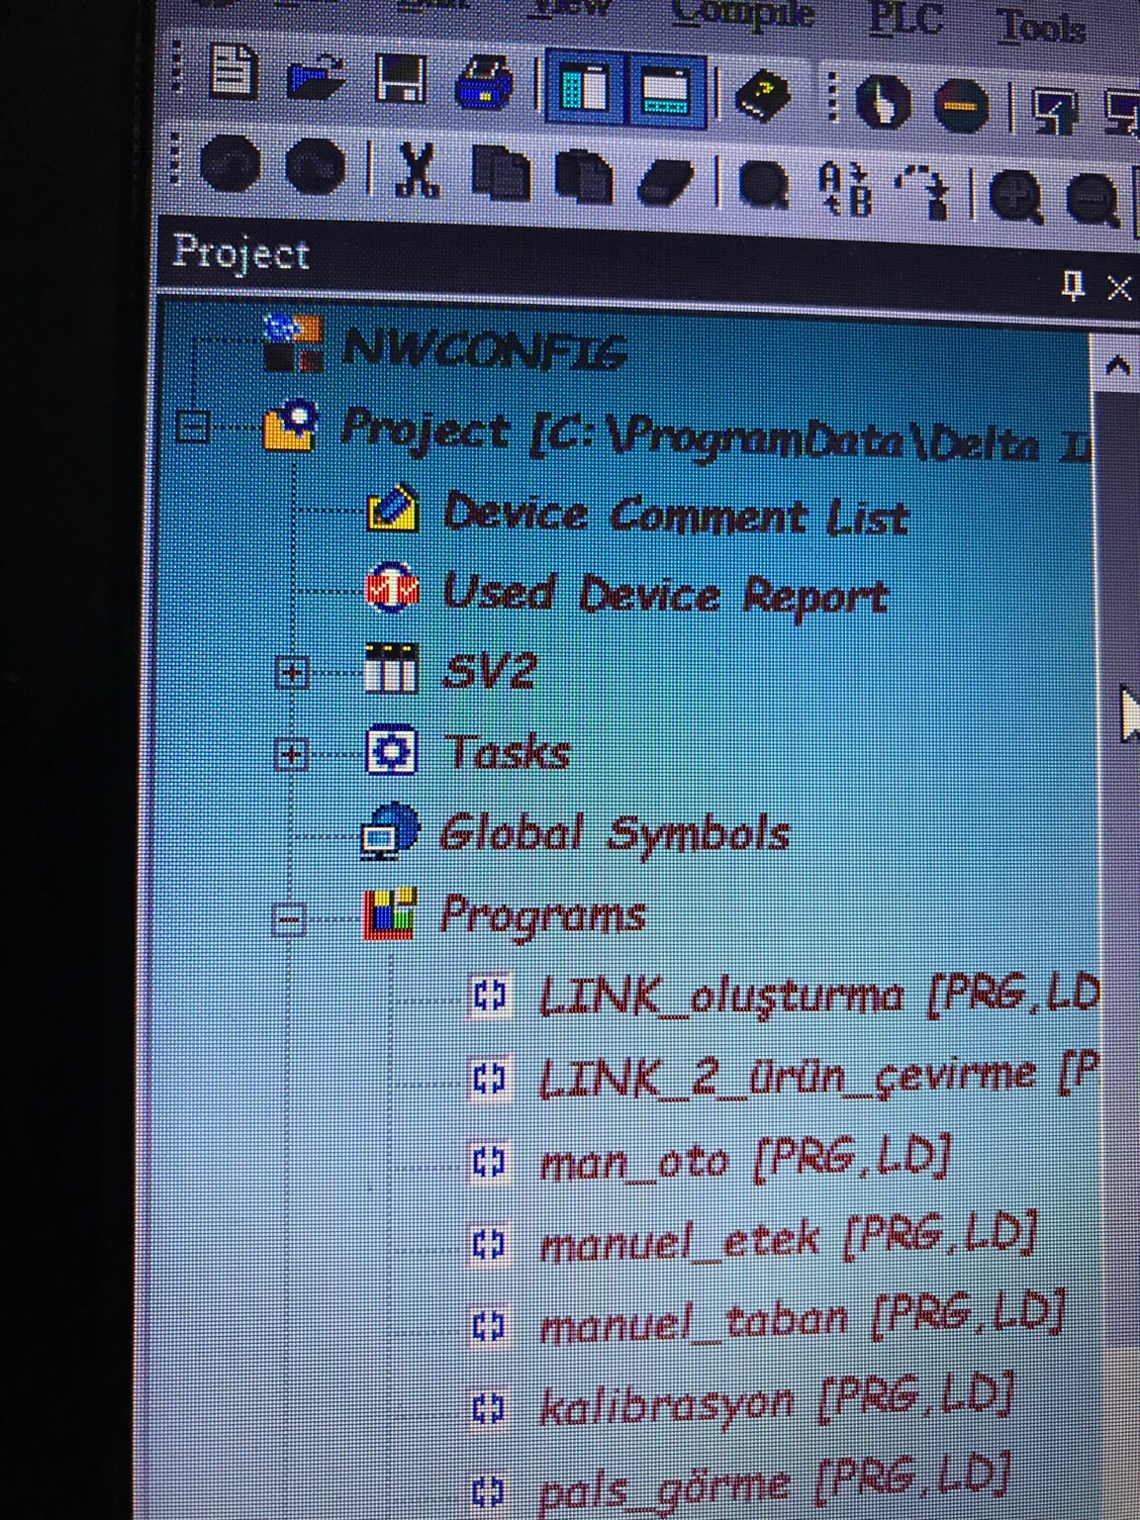Click the project tree scroll-up arrow
Image resolution: width=1140 pixels, height=1520 pixels.
(1118, 365)
